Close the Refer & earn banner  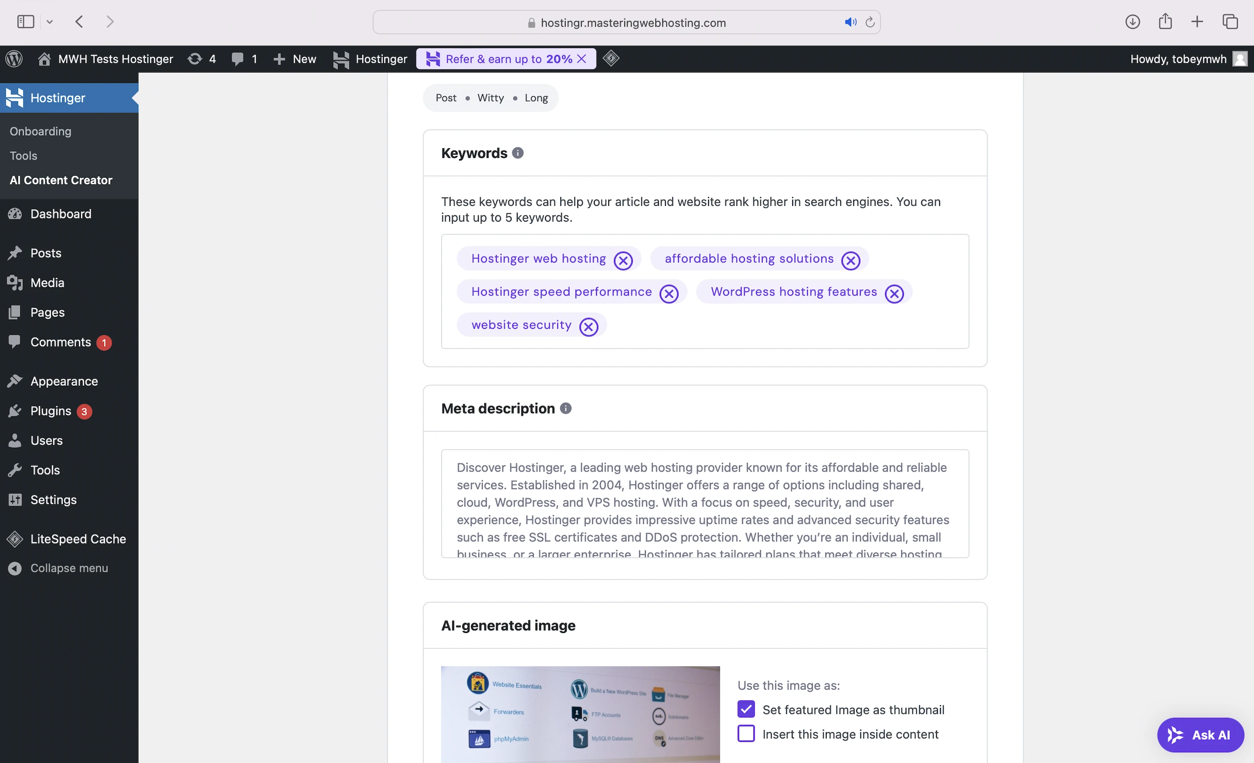[x=582, y=59]
